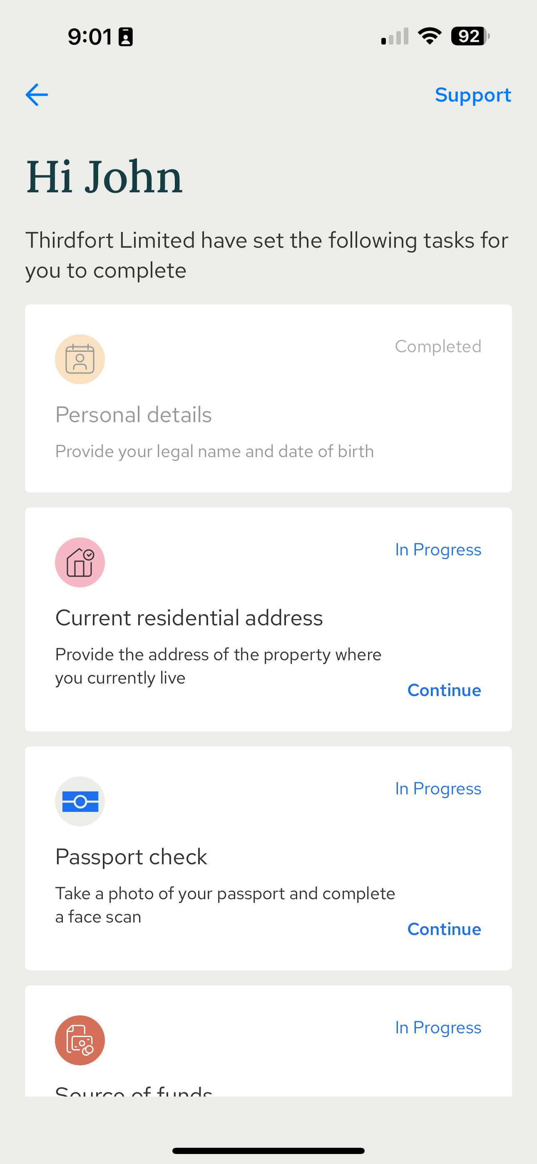The height and width of the screenshot is (1164, 537).
Task: Tap the Personal details Completed status
Action: 438,347
